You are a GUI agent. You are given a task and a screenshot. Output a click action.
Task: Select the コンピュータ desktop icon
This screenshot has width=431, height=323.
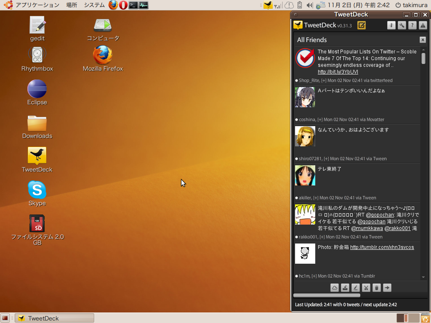tap(103, 30)
